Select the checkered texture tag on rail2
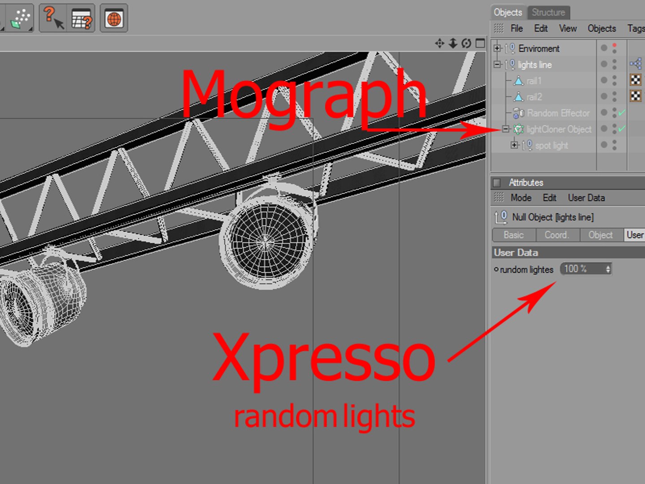The height and width of the screenshot is (484, 645). point(636,96)
